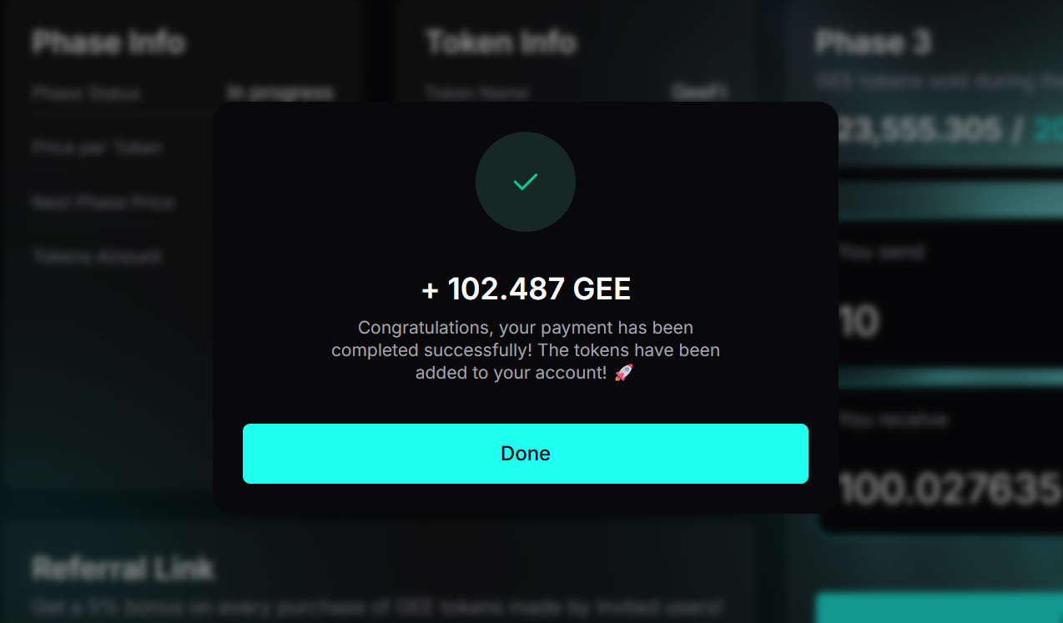Click the Tokens Amount row

point(97,257)
